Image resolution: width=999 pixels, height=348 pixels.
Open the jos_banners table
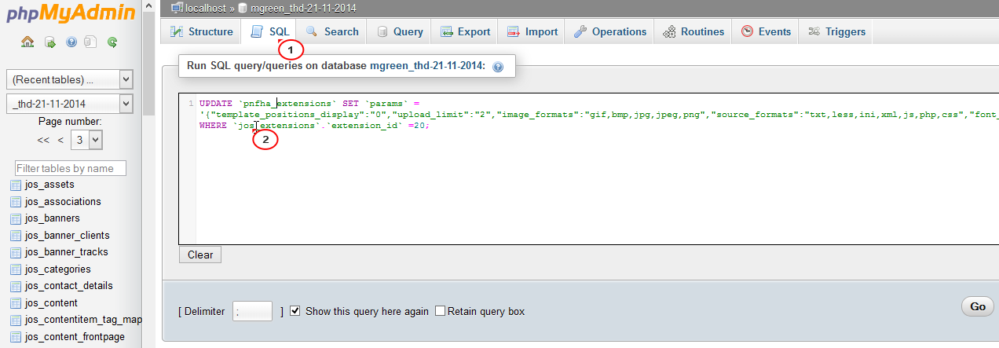53,218
